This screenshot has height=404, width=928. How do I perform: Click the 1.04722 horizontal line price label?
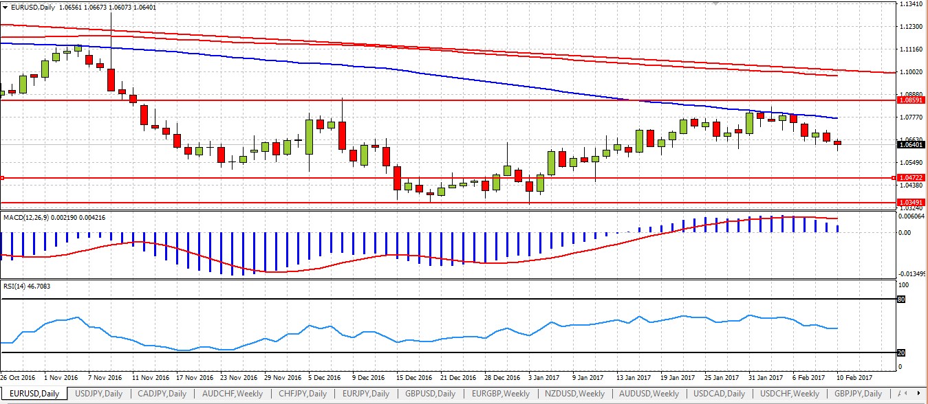click(911, 178)
